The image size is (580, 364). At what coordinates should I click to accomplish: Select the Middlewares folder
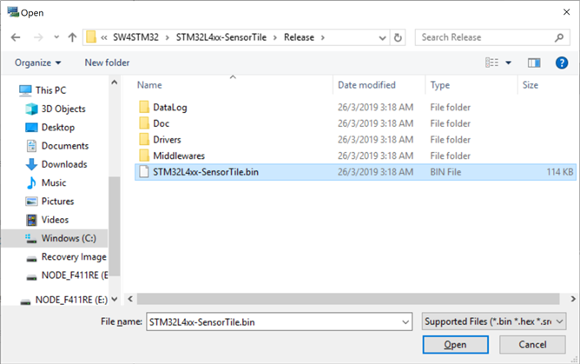(179, 156)
